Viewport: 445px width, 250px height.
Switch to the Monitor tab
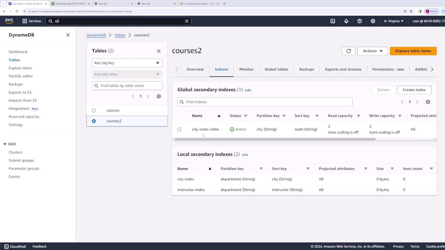(x=246, y=69)
